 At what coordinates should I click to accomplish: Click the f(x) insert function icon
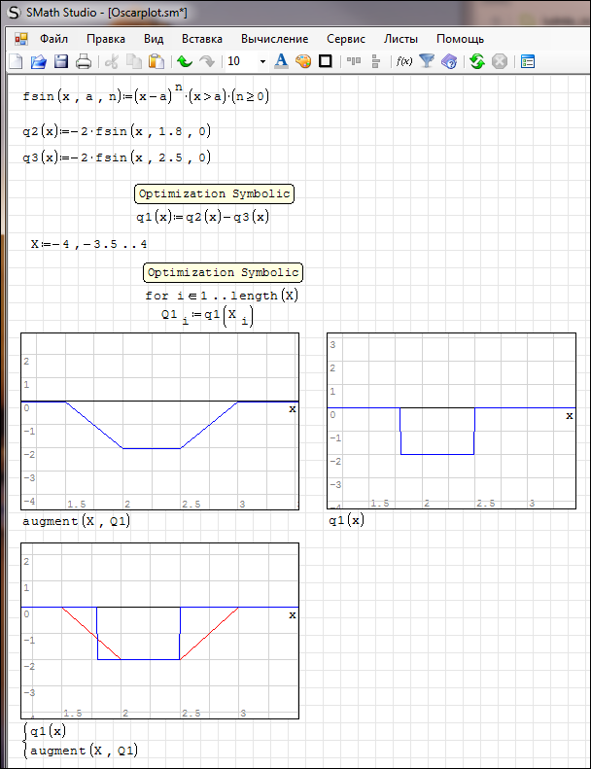point(403,61)
